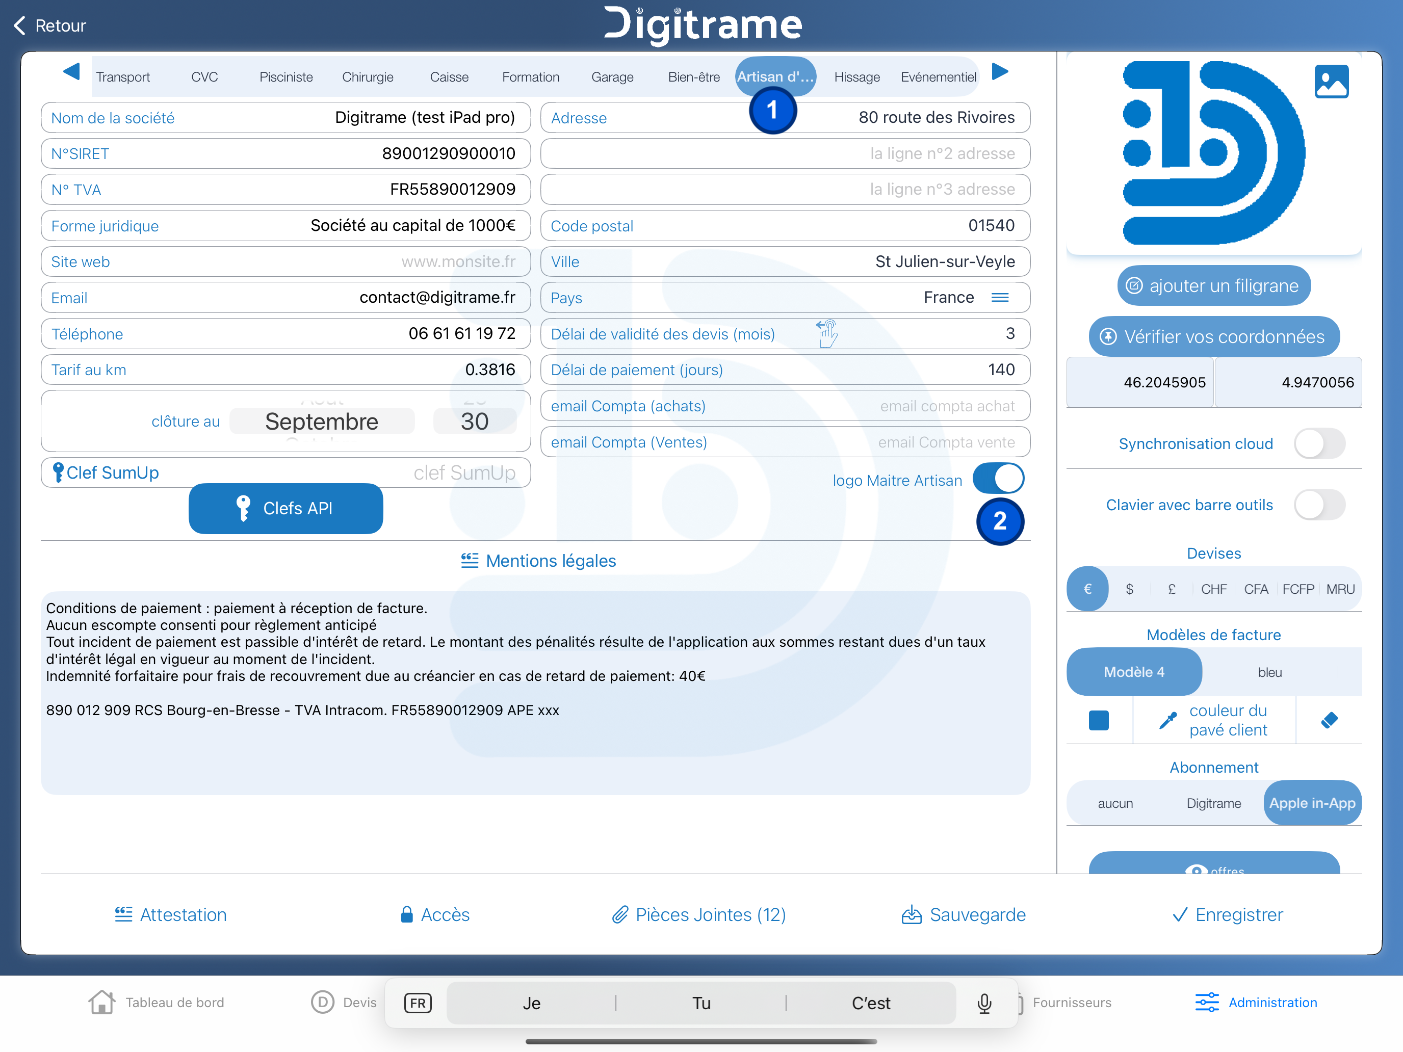The width and height of the screenshot is (1403, 1052).
Task: Click the key icon beside Clef SumUp
Action: click(58, 472)
